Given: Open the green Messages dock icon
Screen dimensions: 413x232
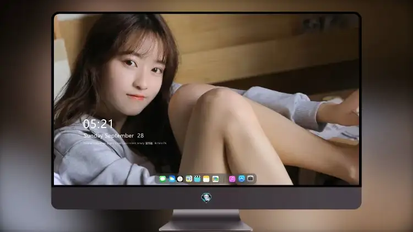Looking at the screenshot, I should (x=162, y=179).
